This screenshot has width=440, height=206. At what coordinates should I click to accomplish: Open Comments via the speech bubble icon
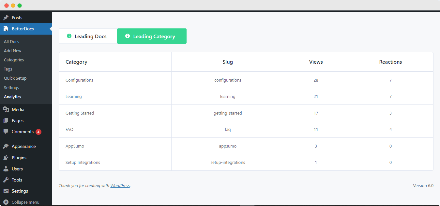coord(5,132)
